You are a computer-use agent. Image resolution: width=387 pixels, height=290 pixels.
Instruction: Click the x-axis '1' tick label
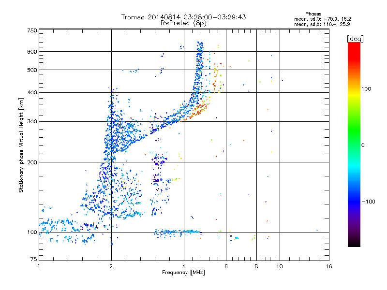[39, 266]
